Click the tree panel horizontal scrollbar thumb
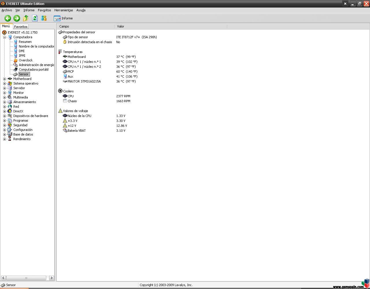Image resolution: width=370 pixels, height=289 pixels. coord(26,278)
